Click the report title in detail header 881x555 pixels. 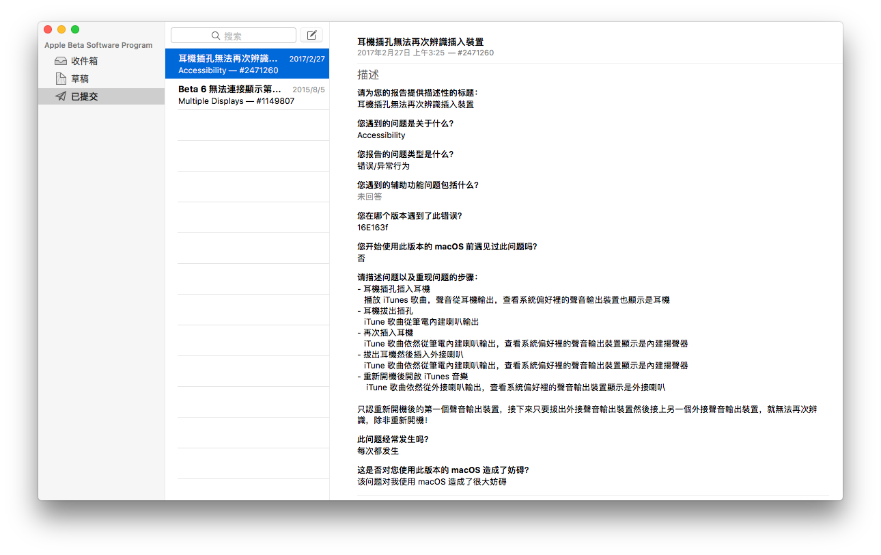pyautogui.click(x=420, y=42)
